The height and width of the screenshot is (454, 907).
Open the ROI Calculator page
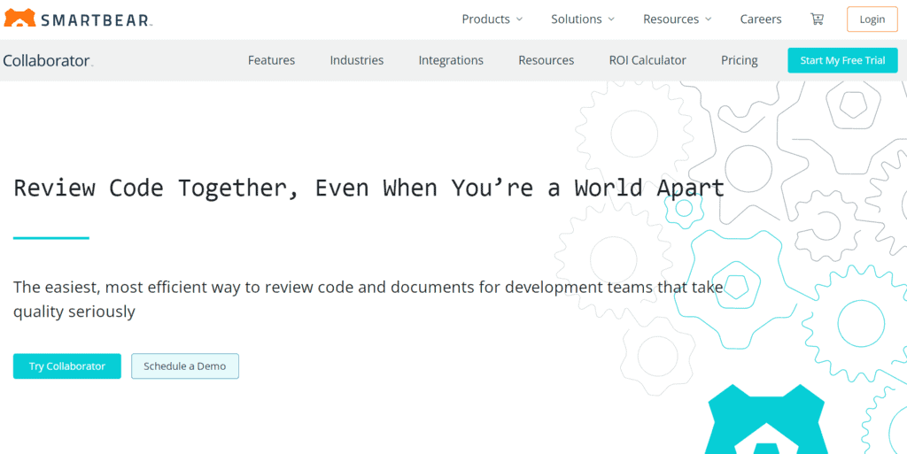click(x=647, y=60)
